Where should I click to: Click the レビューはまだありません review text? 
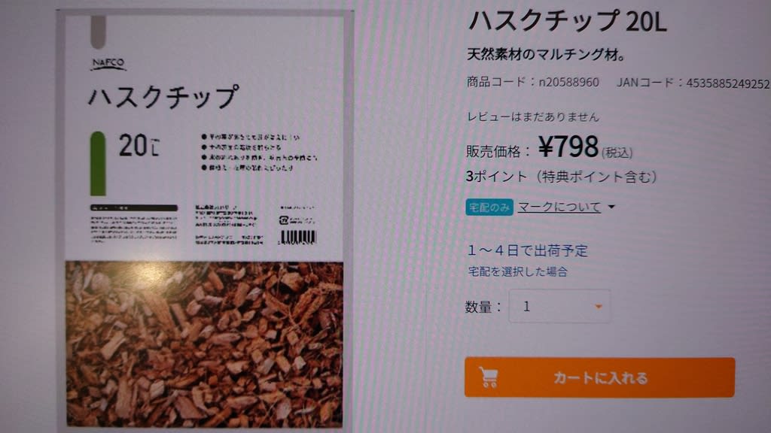(532, 117)
